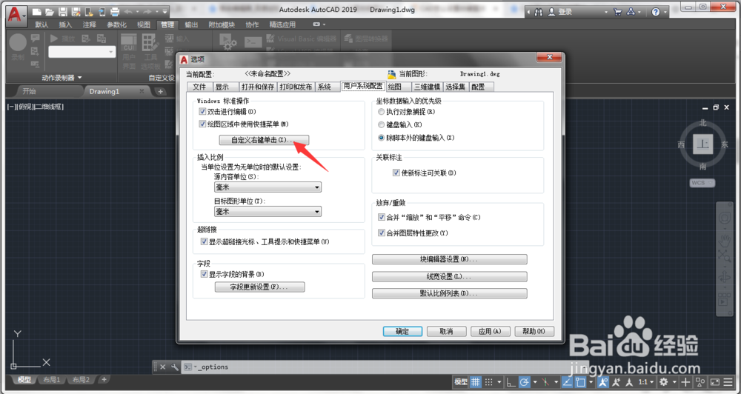Open the source content units dropdown
This screenshot has width=741, height=394.
click(x=268, y=187)
